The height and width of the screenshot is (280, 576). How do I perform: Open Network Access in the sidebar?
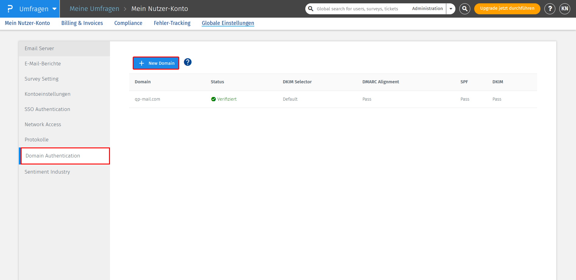[x=64, y=125]
